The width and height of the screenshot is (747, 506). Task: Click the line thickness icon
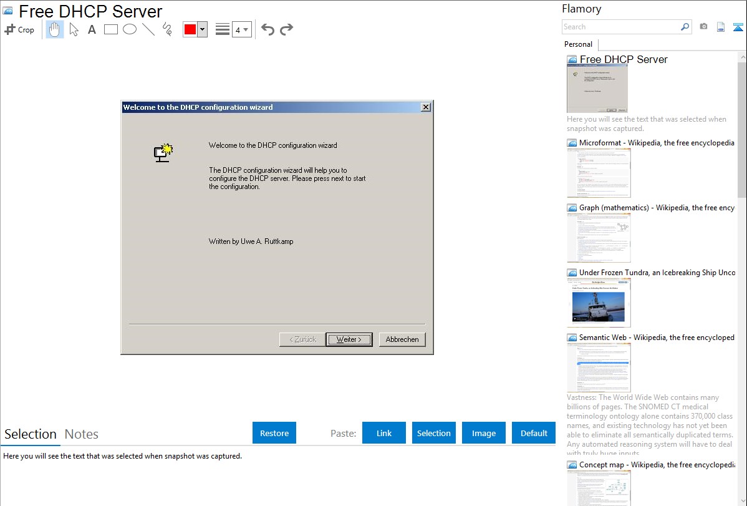point(223,29)
